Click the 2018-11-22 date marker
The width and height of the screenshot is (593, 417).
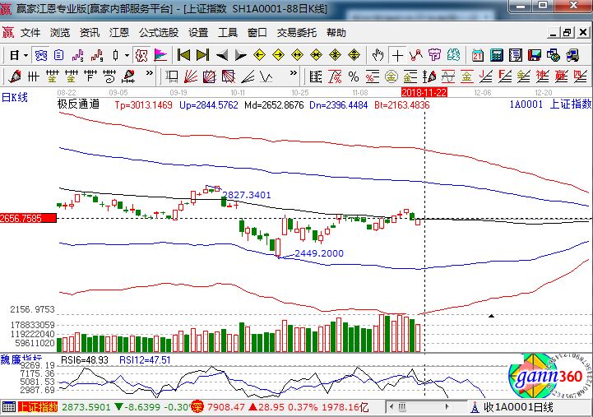tap(424, 92)
